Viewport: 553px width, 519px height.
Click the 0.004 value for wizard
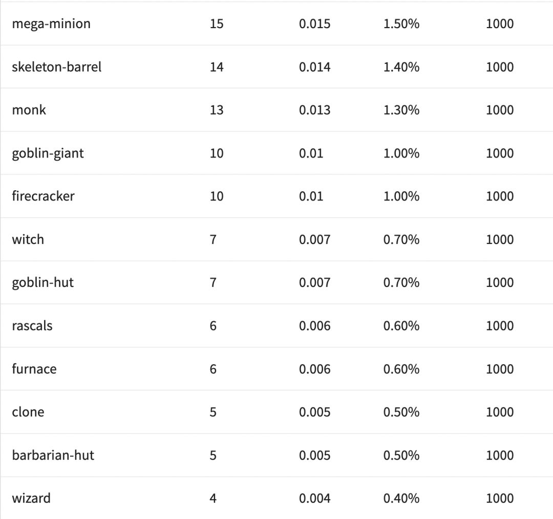coord(315,499)
